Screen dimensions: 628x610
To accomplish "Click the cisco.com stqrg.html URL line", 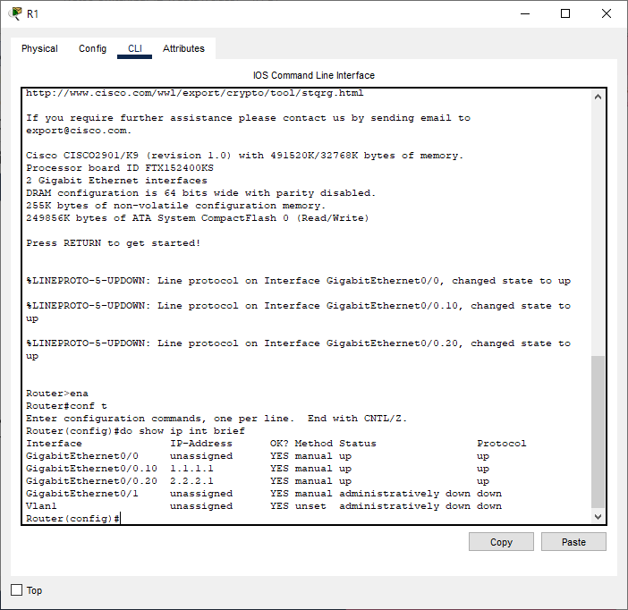I will click(x=195, y=93).
